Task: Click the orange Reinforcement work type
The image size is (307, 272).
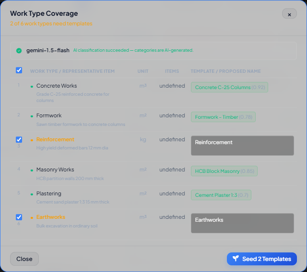Action: (x=55, y=139)
